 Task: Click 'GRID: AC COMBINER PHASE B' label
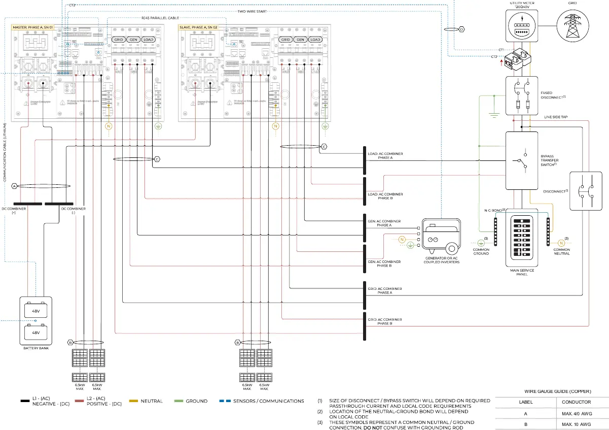[384, 321]
